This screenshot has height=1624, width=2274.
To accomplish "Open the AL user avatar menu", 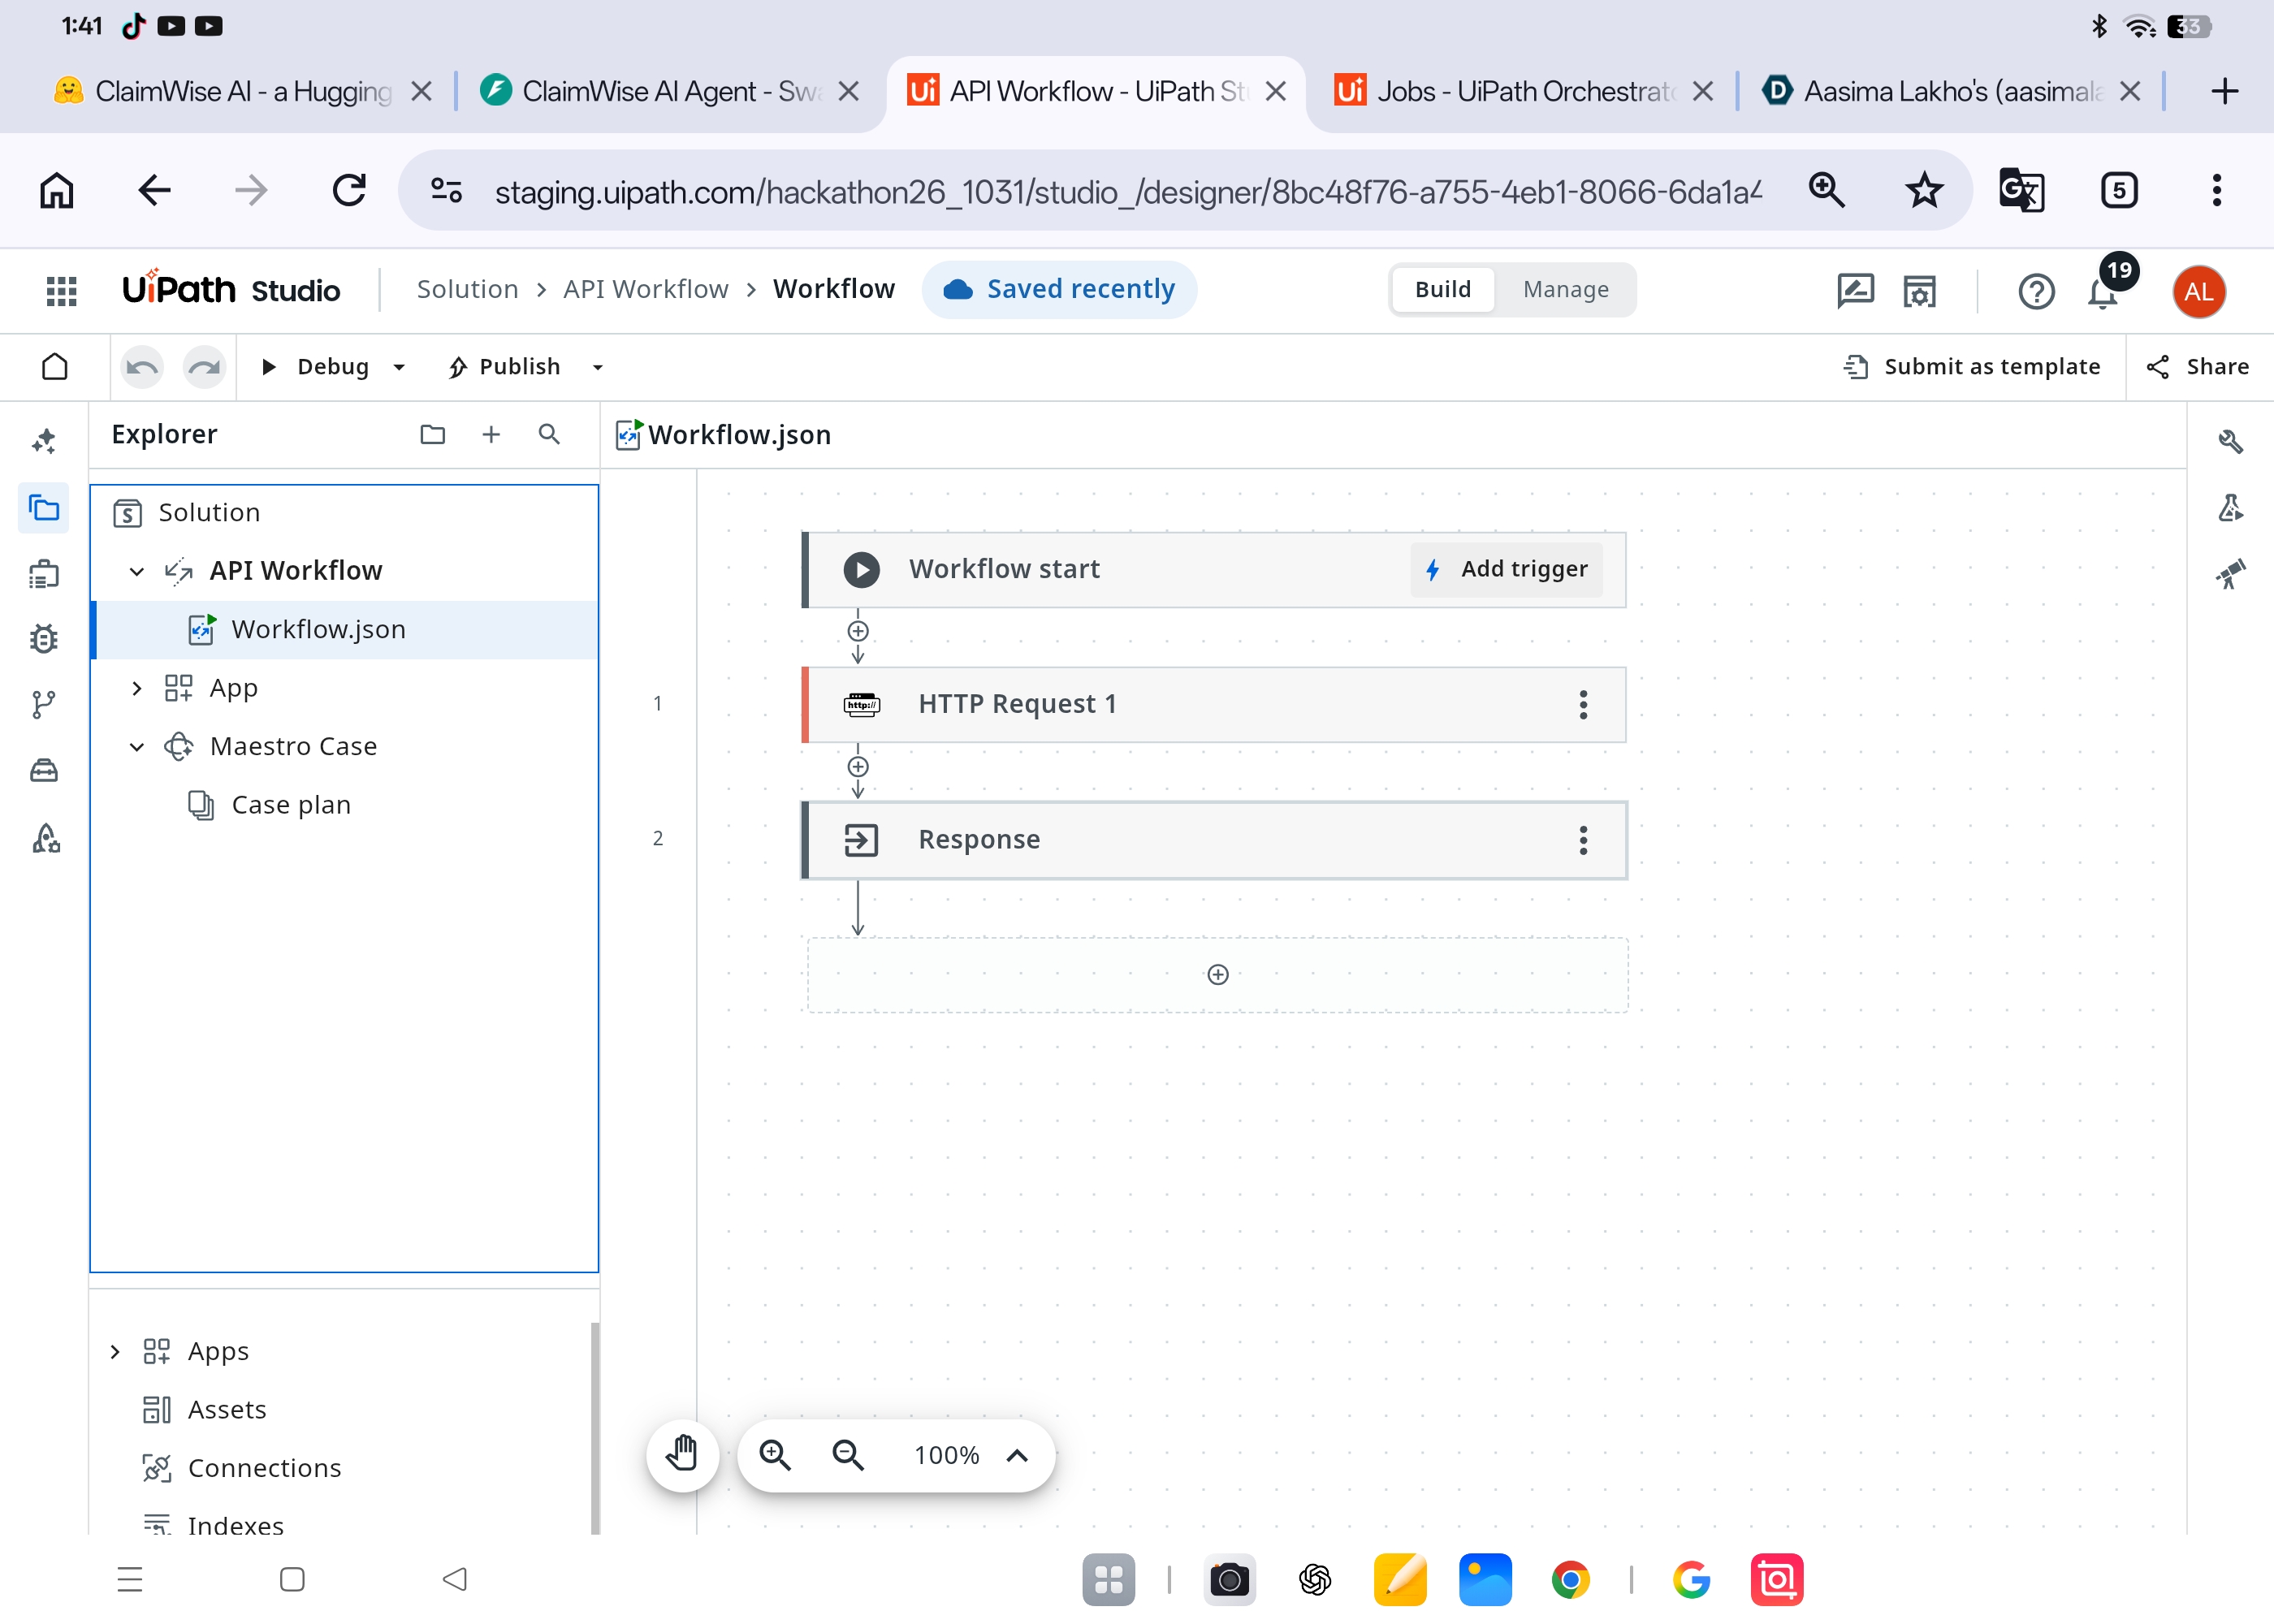I will click(2198, 291).
